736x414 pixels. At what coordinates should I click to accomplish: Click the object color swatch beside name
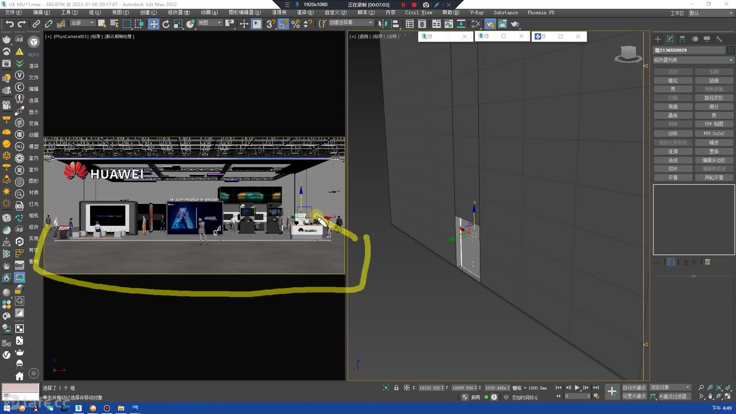pyautogui.click(x=731, y=50)
